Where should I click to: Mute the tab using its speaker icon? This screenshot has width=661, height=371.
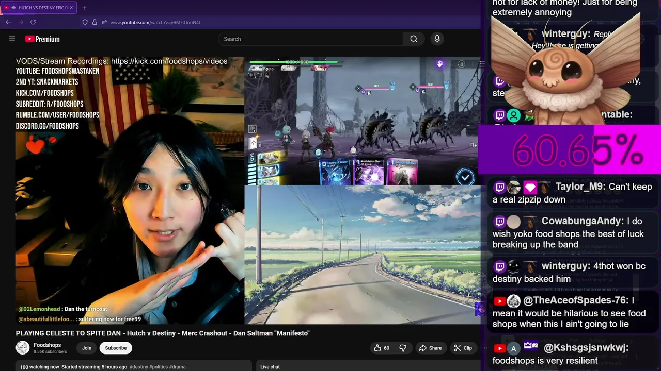coord(13,8)
